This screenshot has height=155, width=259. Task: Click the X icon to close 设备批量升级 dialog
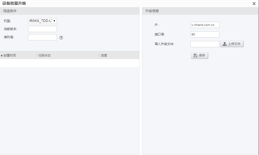point(253,4)
